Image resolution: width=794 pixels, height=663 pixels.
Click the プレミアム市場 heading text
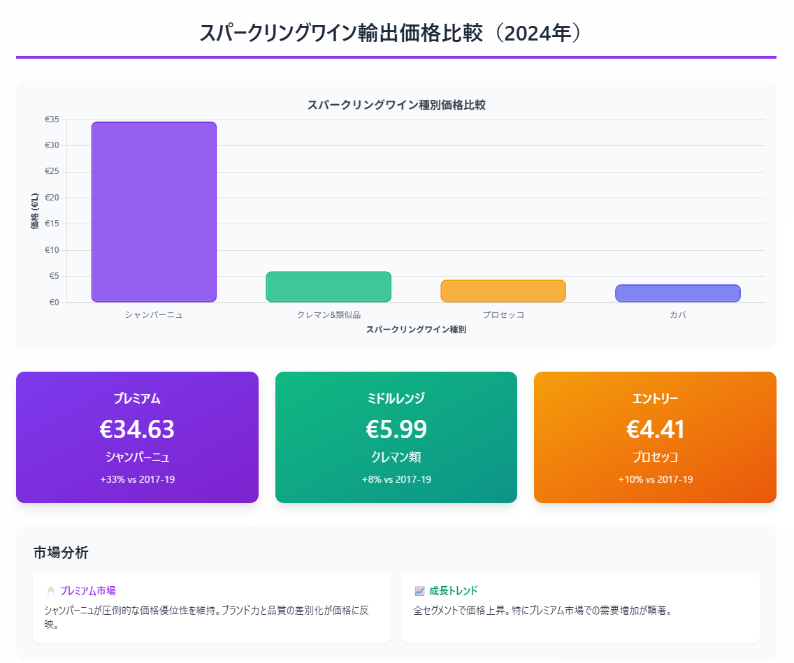tap(87, 591)
